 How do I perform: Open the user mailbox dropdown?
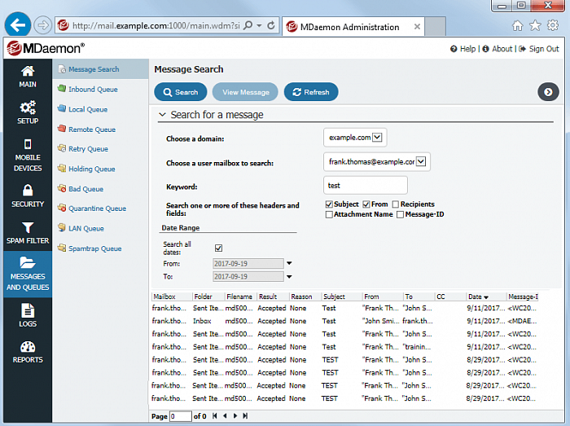[x=420, y=161]
